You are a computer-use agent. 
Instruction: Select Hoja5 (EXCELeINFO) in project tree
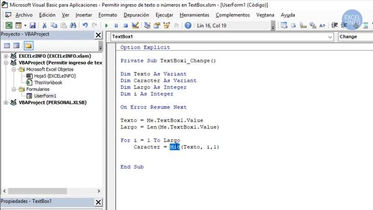[55, 76]
